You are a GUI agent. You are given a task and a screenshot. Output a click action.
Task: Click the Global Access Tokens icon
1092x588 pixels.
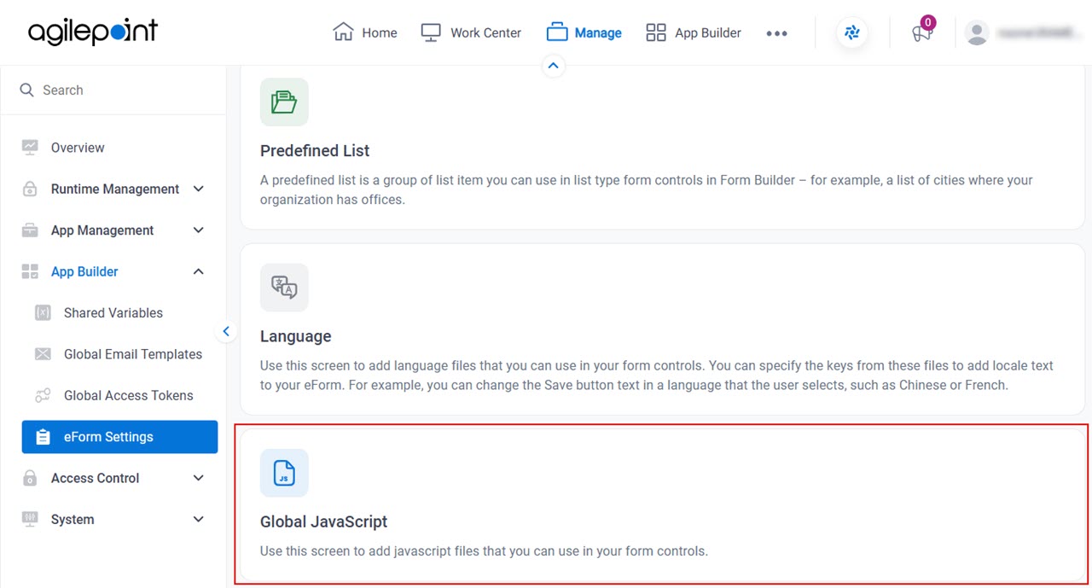[x=43, y=395]
